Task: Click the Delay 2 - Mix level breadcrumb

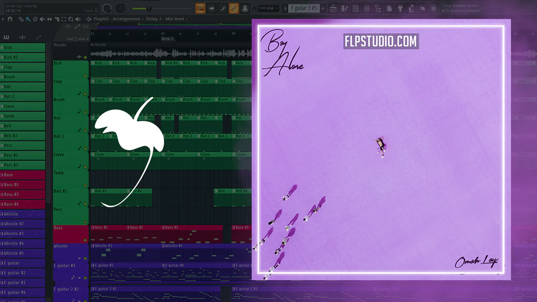Action: 165,19
